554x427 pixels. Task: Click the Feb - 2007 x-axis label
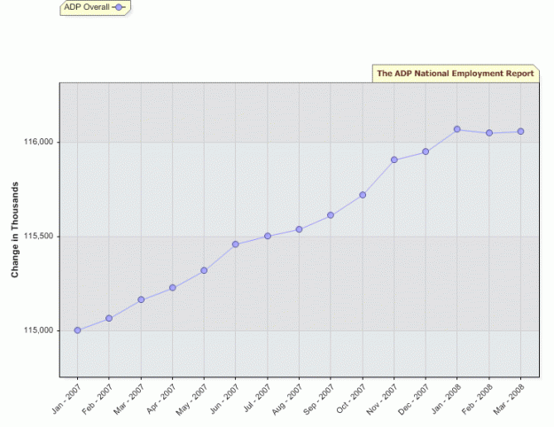click(98, 400)
